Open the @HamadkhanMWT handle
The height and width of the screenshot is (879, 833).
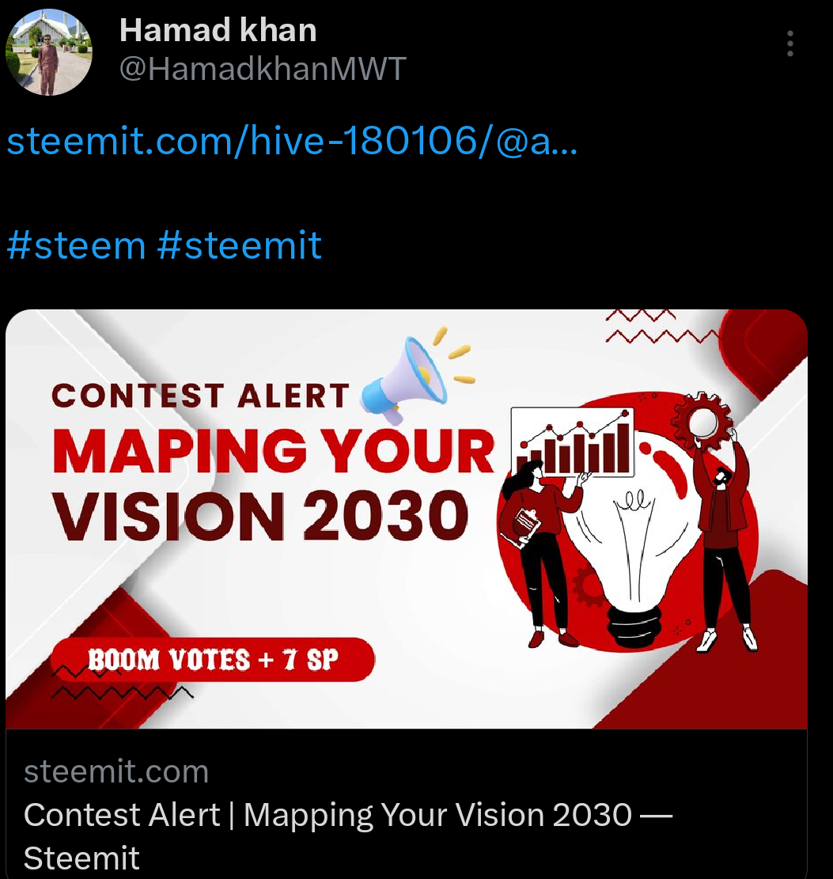coord(263,69)
